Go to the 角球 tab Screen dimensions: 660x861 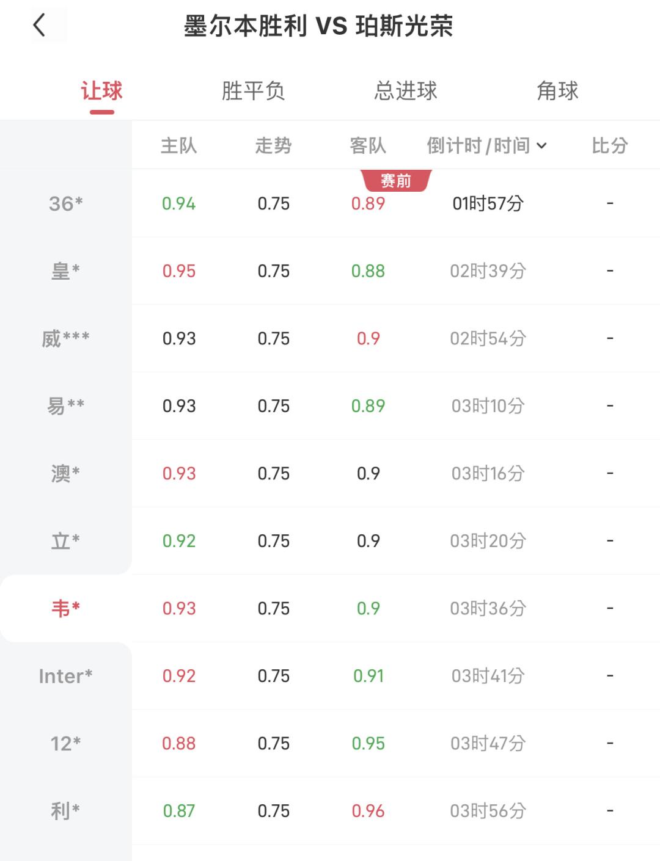557,91
